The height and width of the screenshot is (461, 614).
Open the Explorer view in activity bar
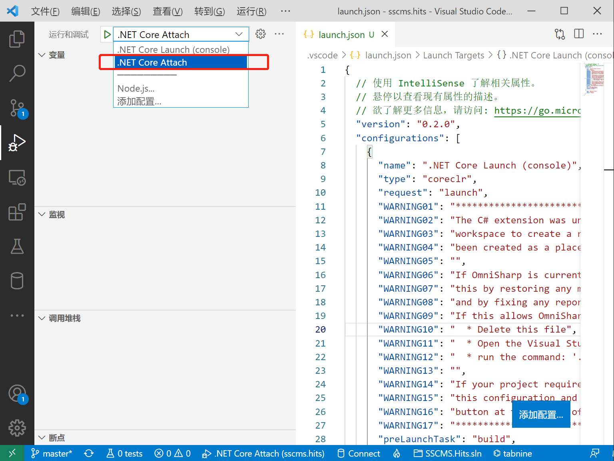click(x=17, y=39)
